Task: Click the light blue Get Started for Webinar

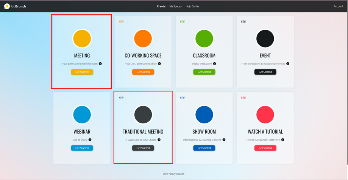Action: [82, 148]
